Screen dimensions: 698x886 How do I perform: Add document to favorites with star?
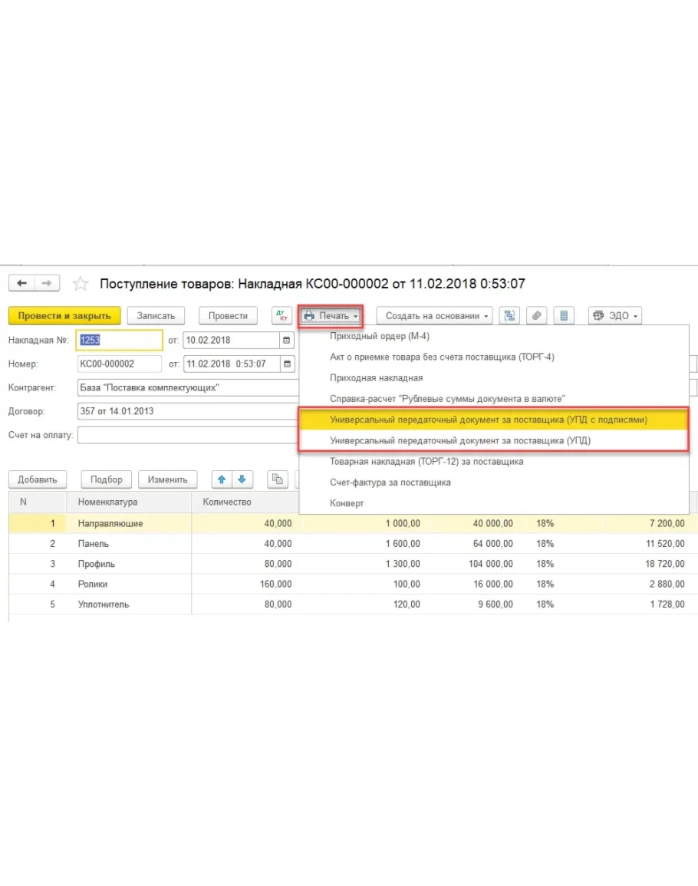pos(80,284)
